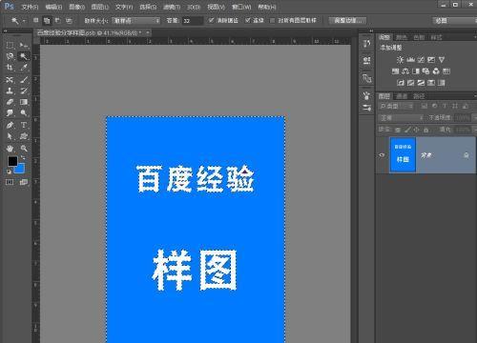Toggle lock image pixels brush icon
Image resolution: width=477 pixels, height=343 pixels.
(407, 130)
